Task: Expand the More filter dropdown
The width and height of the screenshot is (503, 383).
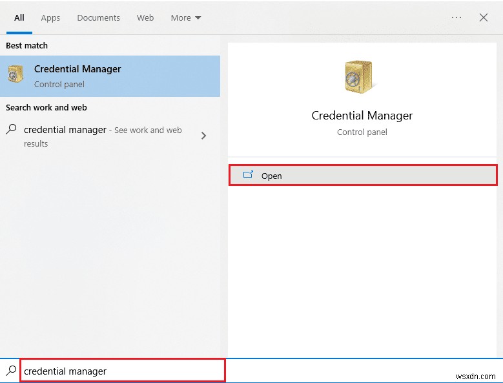Action: pos(185,17)
